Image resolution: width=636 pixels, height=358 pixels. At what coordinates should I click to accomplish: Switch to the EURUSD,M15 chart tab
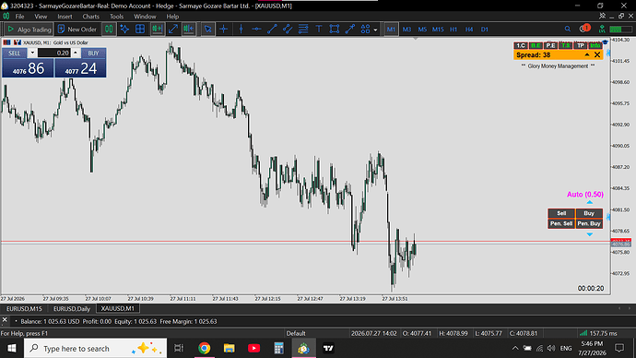pyautogui.click(x=24, y=308)
